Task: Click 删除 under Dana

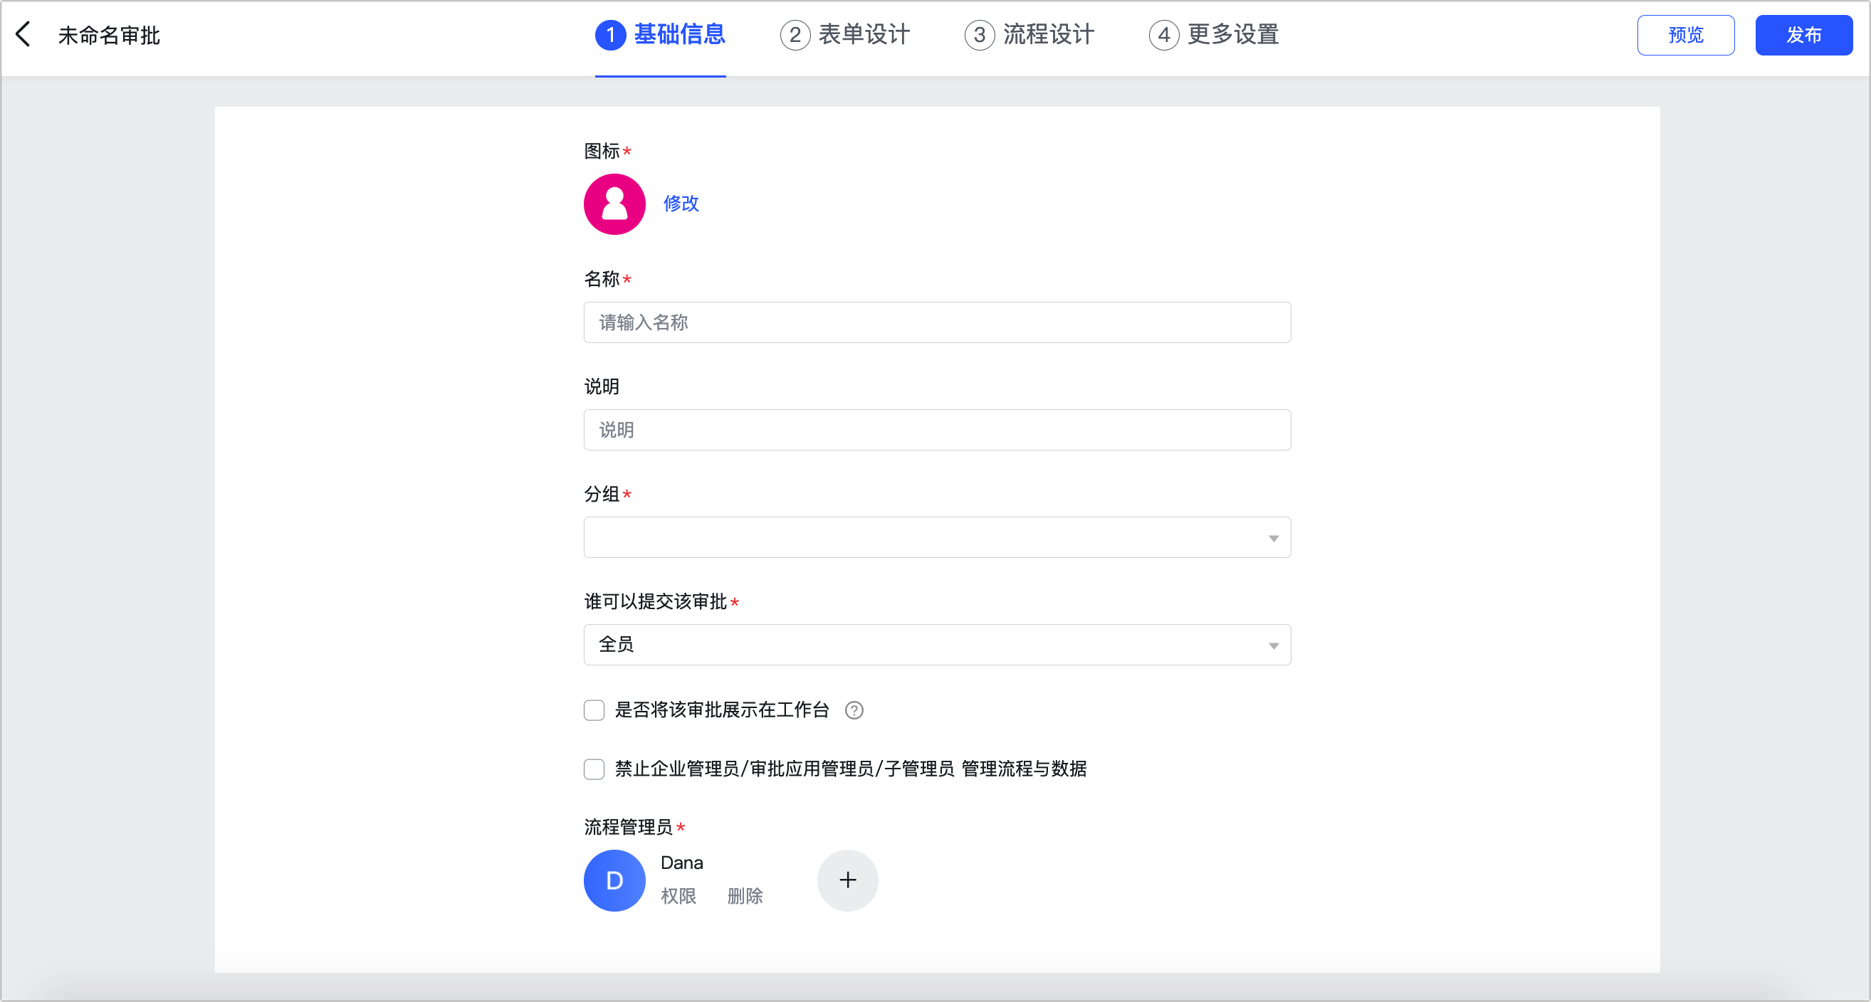Action: click(745, 896)
